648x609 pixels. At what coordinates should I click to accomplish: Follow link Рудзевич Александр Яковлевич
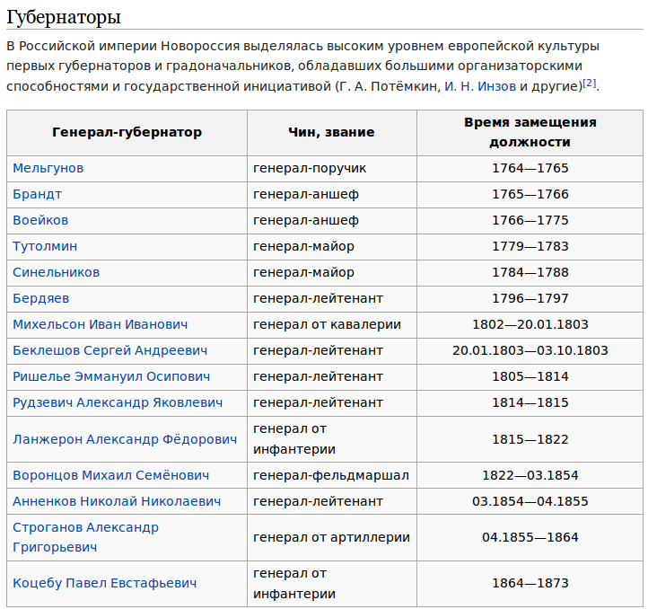(x=118, y=403)
